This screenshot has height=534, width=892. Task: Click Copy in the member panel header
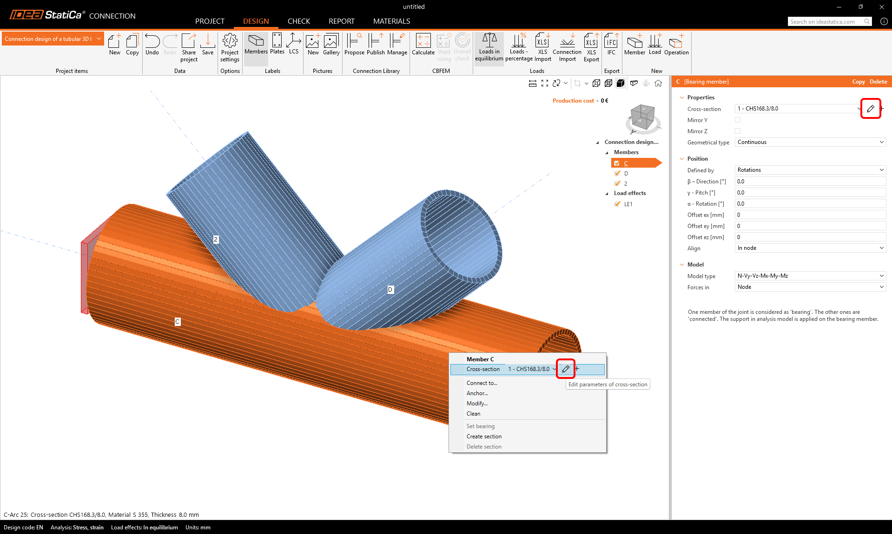[858, 82]
